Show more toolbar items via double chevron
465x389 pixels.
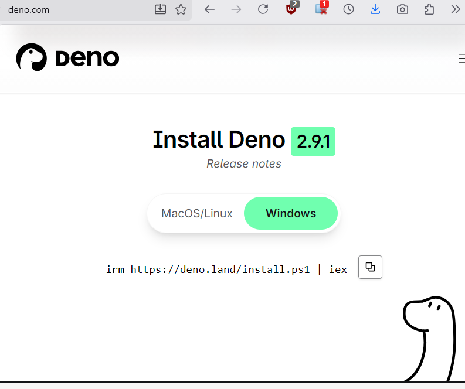click(x=455, y=9)
